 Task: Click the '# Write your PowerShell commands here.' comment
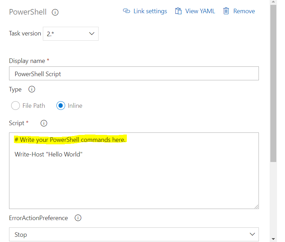tap(70, 140)
